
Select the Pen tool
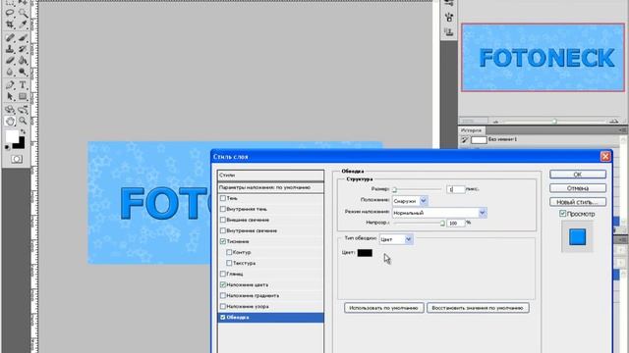tap(10, 85)
